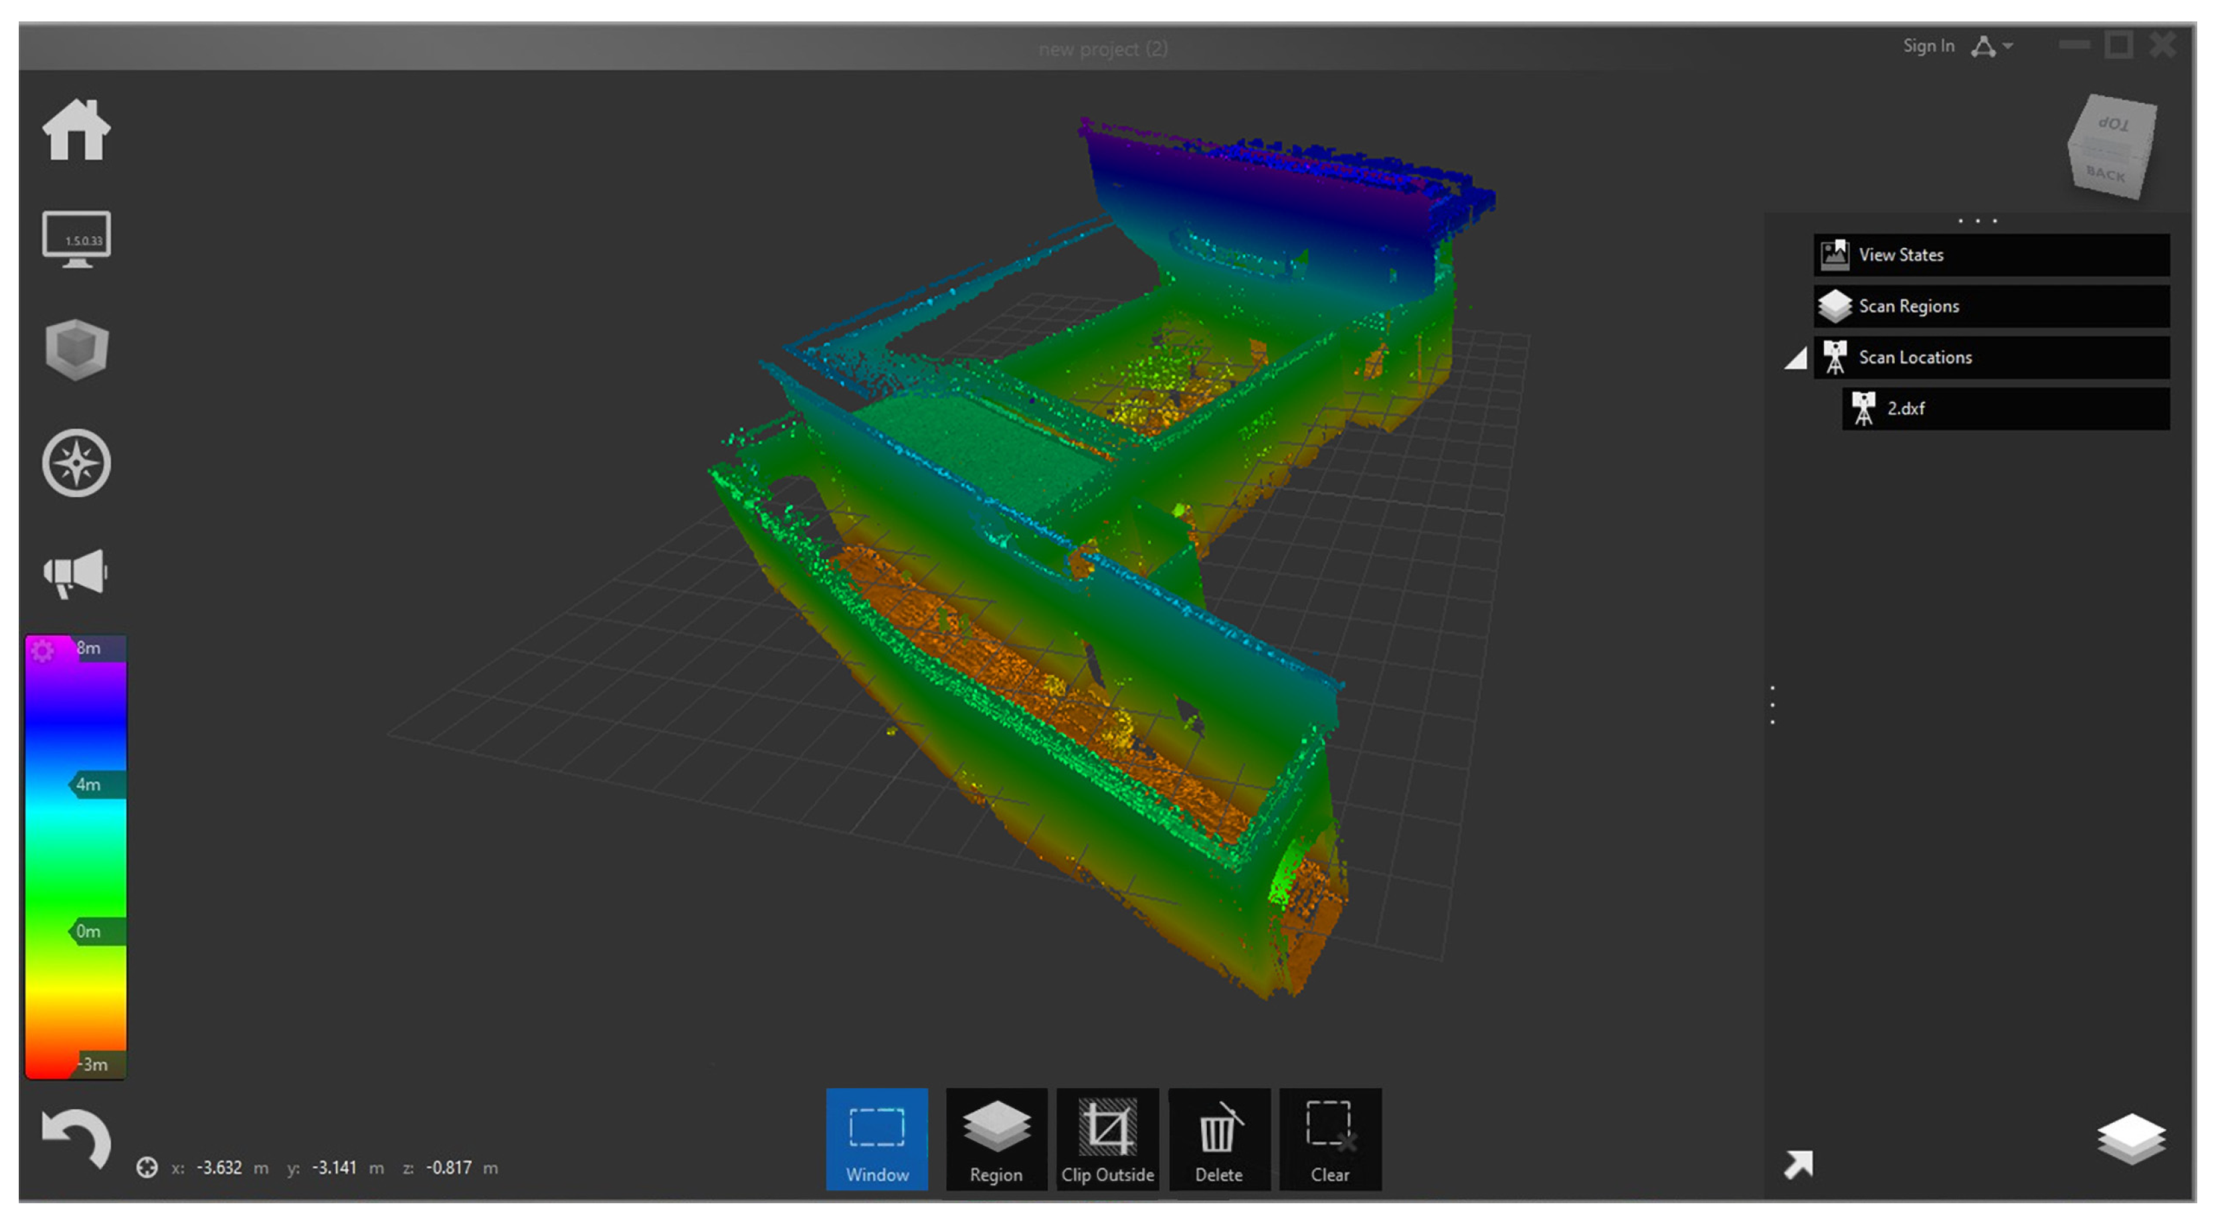Viewport: 2216px width, 1226px height.
Task: Activate the Region tool
Action: click(996, 1138)
